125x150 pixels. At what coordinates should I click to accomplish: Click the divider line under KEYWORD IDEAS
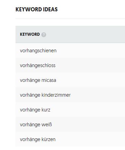click(70, 19)
